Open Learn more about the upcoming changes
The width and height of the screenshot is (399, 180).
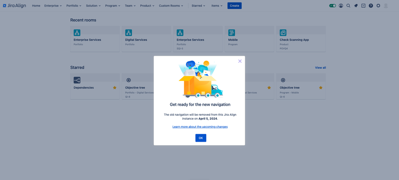tap(200, 127)
